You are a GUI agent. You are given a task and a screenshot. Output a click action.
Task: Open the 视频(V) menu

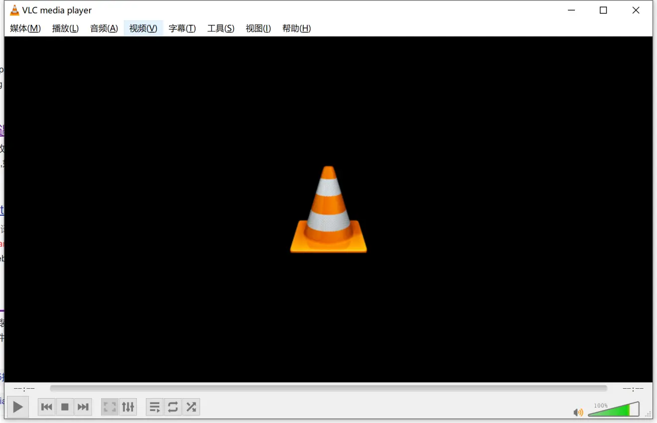(x=143, y=28)
